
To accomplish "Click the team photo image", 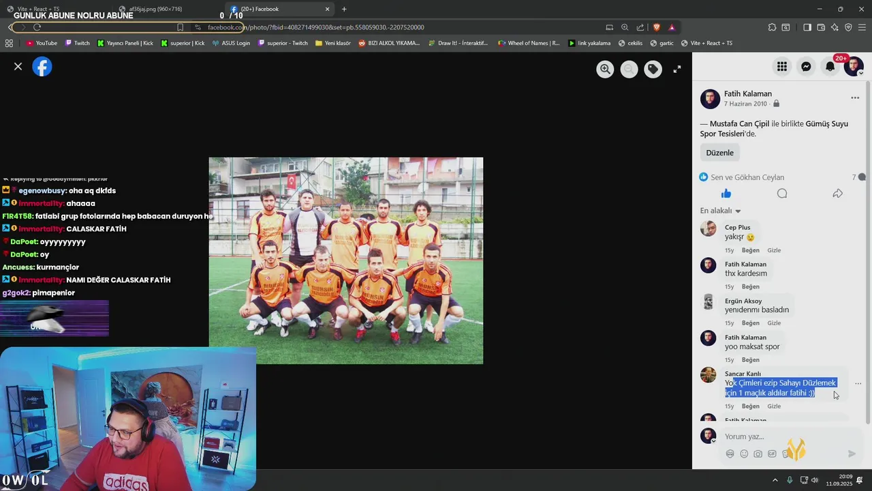I will (346, 261).
